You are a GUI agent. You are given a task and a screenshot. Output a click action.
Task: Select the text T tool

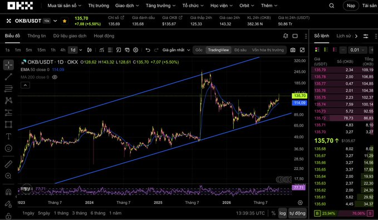8,136
